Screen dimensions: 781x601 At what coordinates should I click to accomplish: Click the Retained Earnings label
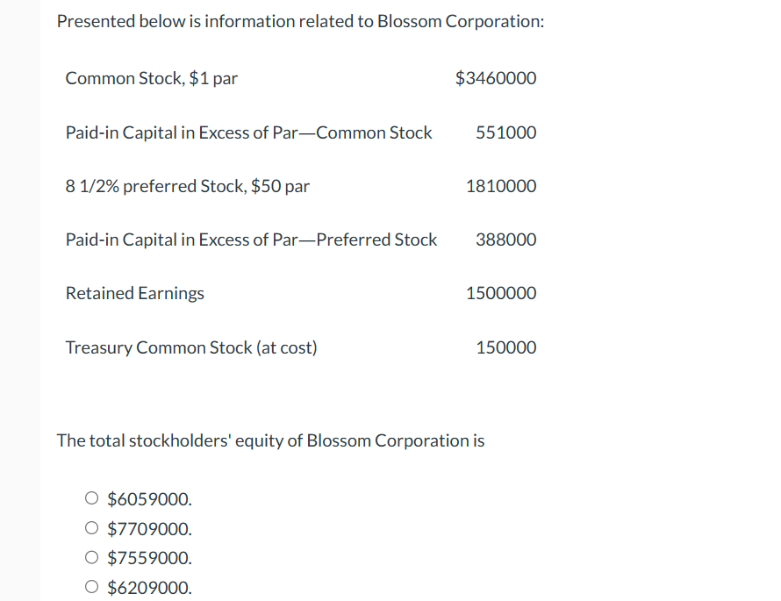click(134, 293)
